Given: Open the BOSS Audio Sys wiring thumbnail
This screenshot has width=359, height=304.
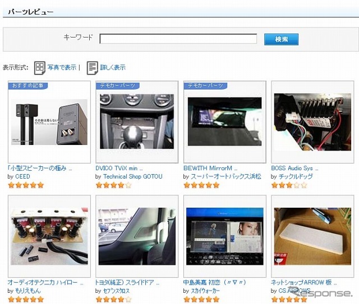Looking at the screenshot, I should (x=312, y=122).
